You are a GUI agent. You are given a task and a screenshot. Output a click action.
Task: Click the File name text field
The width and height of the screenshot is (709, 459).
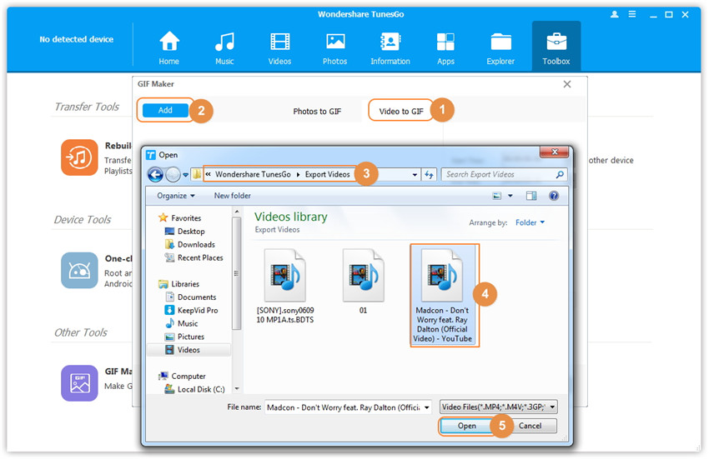click(x=344, y=407)
